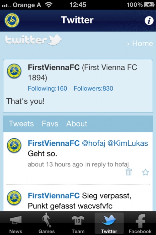
Task: Delete the 'Geht so.' tweet with trash icon
Action: (x=129, y=172)
